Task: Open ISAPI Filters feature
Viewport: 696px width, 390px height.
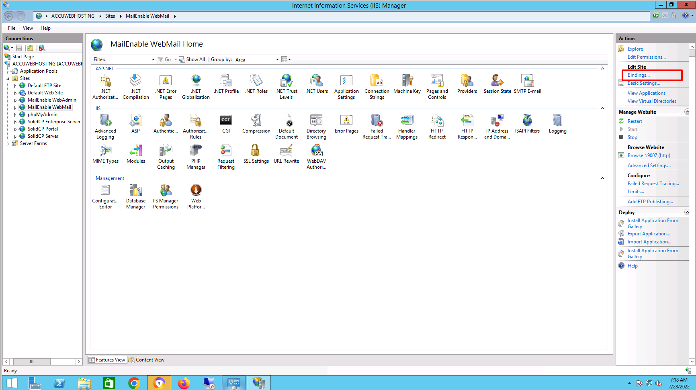Action: (527, 124)
